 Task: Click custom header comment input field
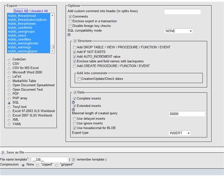pyautogui.click(x=183, y=12)
